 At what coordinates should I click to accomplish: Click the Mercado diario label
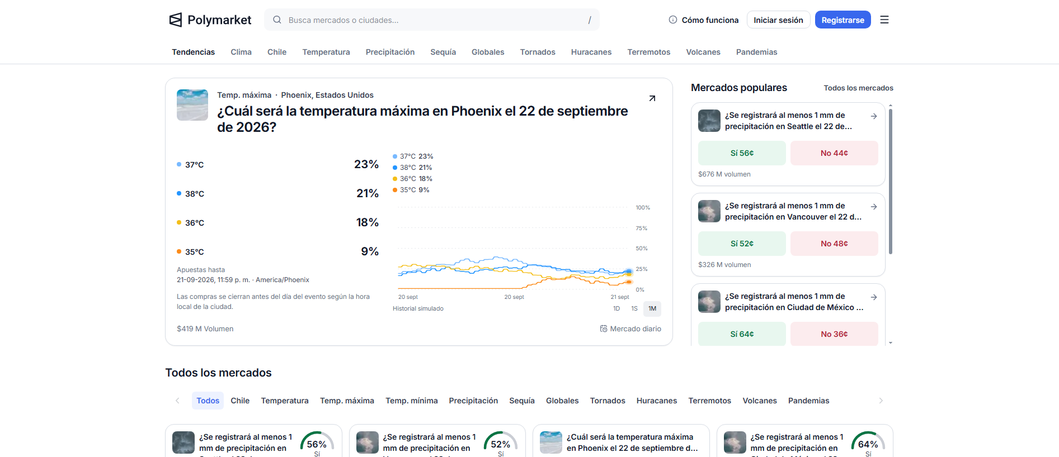pyautogui.click(x=636, y=329)
